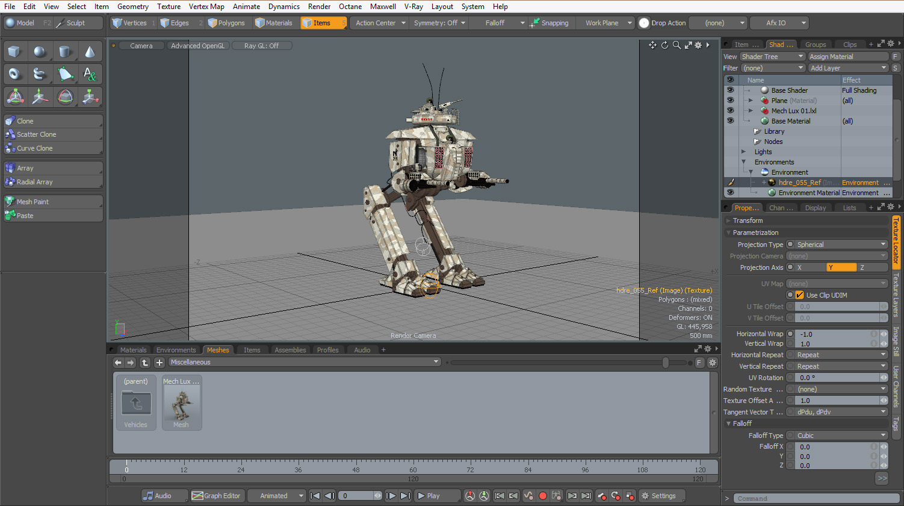The image size is (904, 506).
Task: Open Action Center dropdown
Action: [x=379, y=23]
